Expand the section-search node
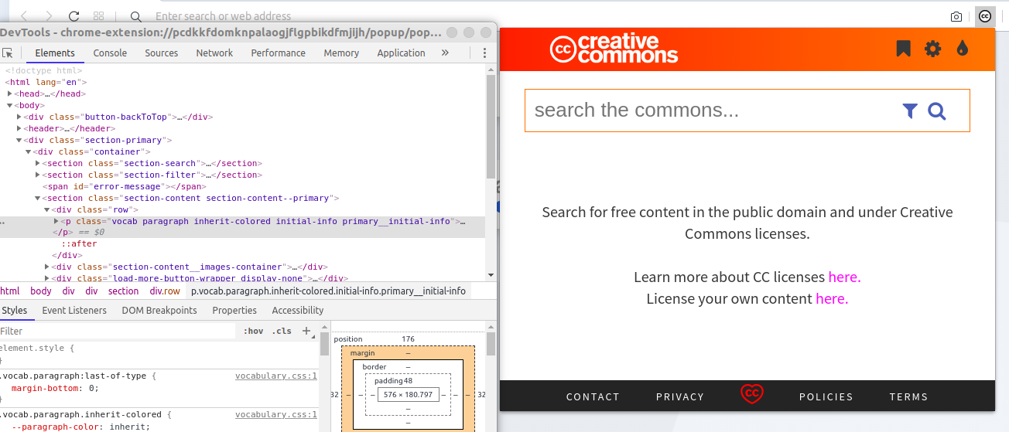This screenshot has width=1009, height=432. point(38,163)
